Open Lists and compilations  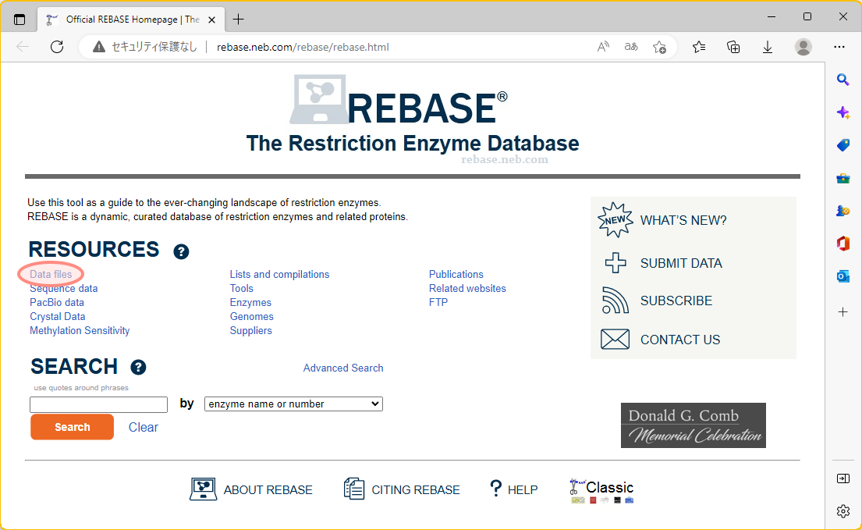[x=279, y=274]
